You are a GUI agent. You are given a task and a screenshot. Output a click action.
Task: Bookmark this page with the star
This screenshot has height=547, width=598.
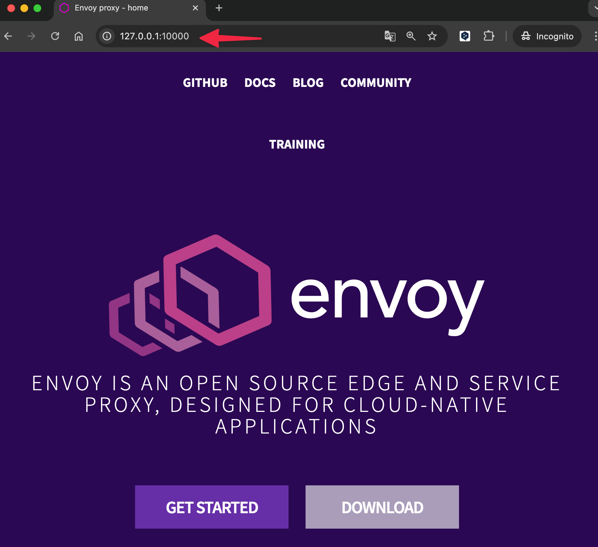coord(432,36)
